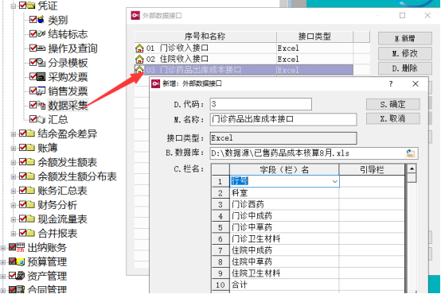The image size is (441, 294).
Task: Click the 类别 tree item icon
Action: (41, 19)
